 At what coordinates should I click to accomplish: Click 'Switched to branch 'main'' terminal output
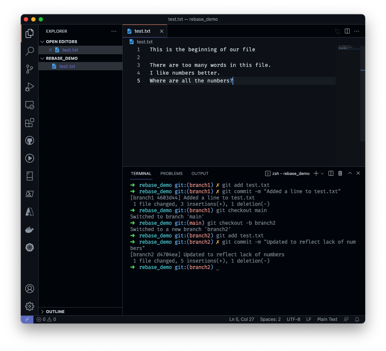pos(167,217)
